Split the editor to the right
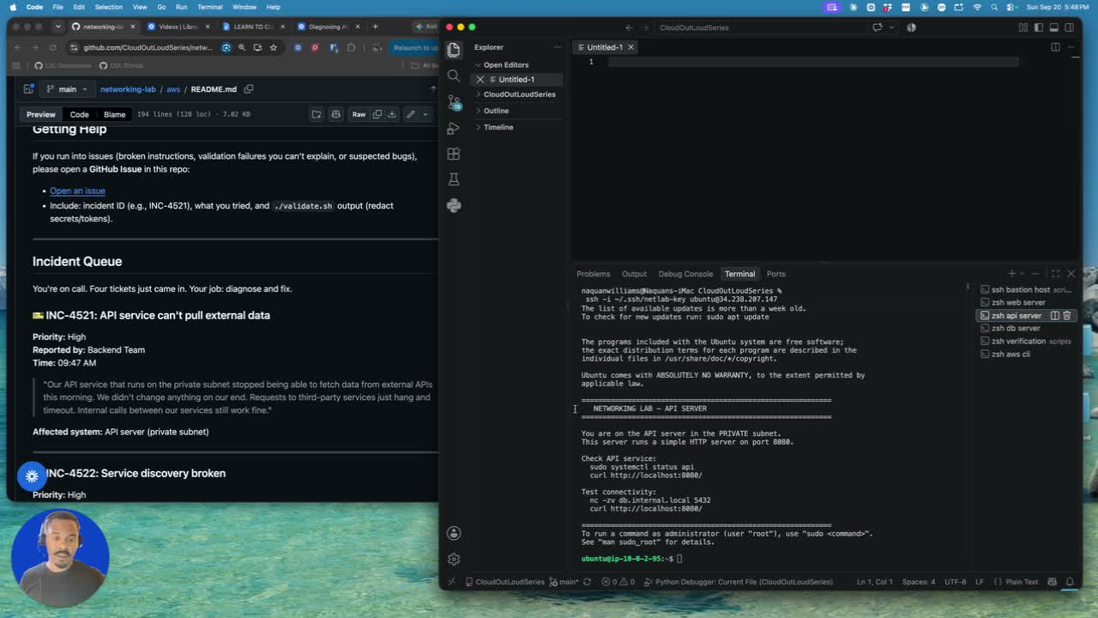 [1055, 47]
